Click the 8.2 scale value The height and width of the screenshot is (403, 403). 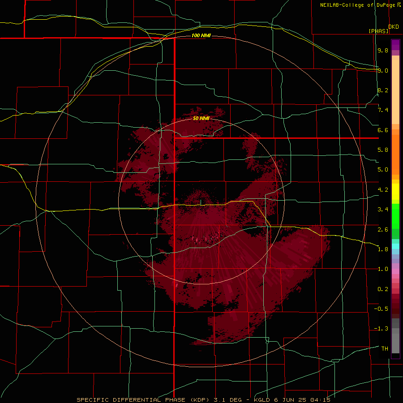(383, 90)
